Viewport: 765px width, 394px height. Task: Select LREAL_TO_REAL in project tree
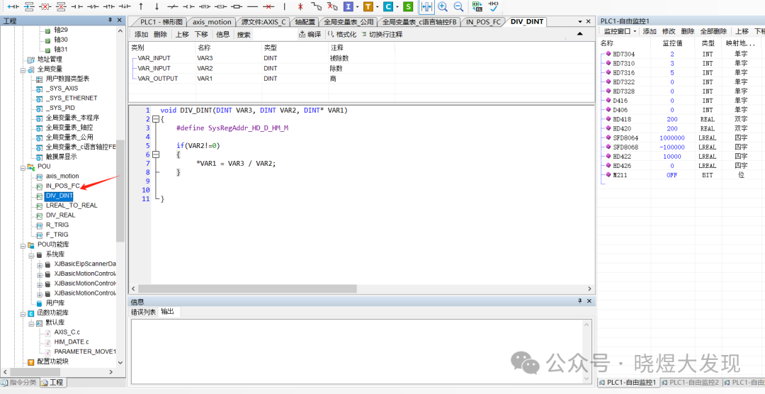click(x=72, y=205)
